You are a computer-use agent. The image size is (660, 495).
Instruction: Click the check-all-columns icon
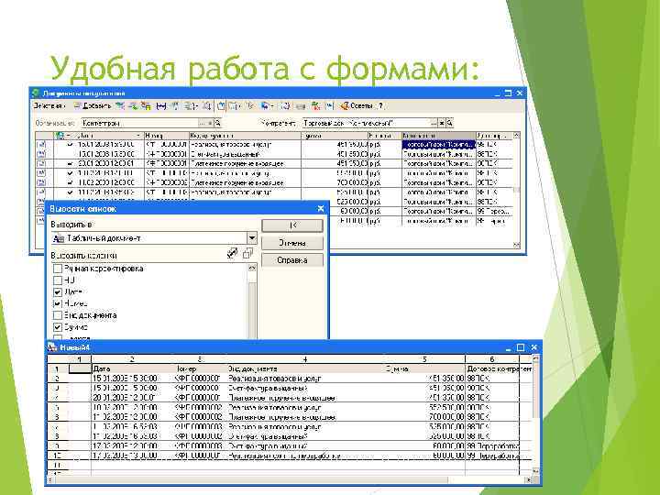coord(232,253)
